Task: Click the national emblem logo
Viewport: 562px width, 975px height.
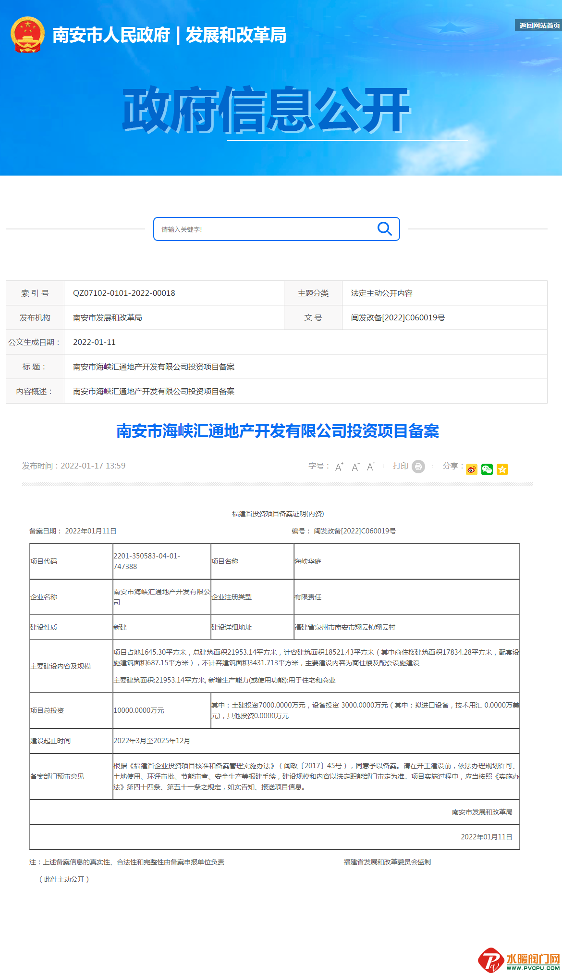Action: [x=27, y=35]
